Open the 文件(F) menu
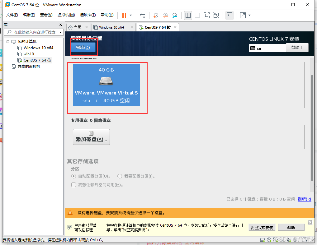This screenshot has height=245, width=317. click(12, 15)
